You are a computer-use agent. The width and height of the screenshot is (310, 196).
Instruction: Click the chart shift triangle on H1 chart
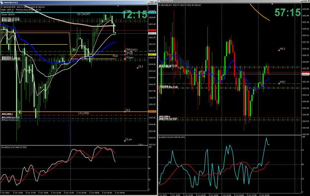click(x=272, y=4)
